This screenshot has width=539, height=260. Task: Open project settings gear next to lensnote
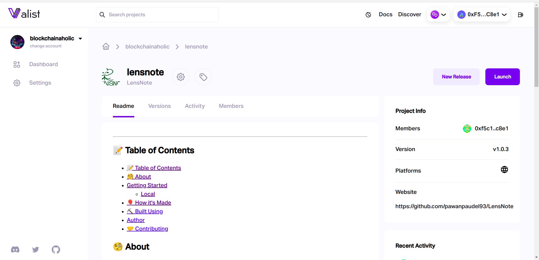[x=181, y=77]
